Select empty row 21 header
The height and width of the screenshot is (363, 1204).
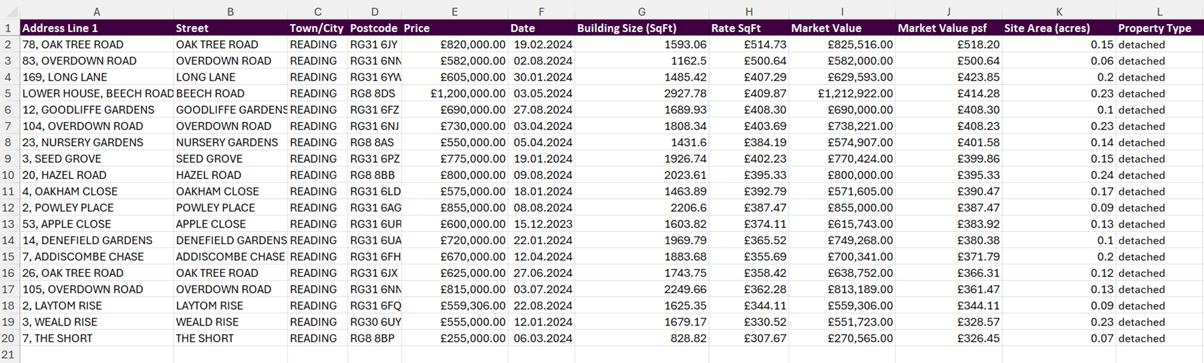click(x=9, y=354)
